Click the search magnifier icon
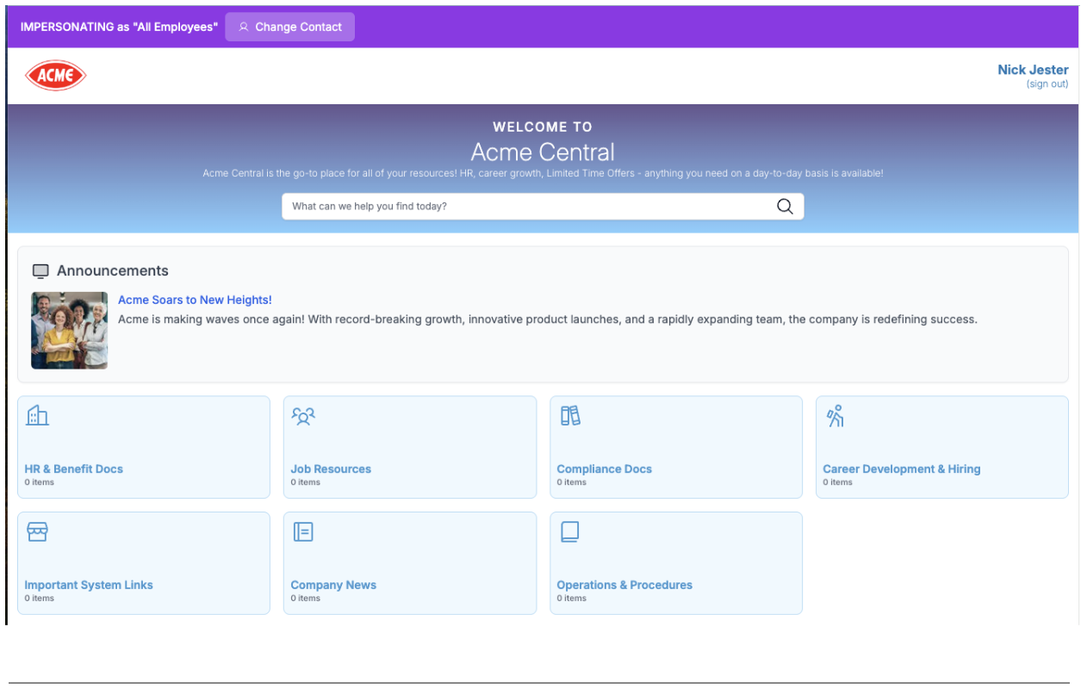Viewport: 1087px width, 689px height. click(785, 207)
